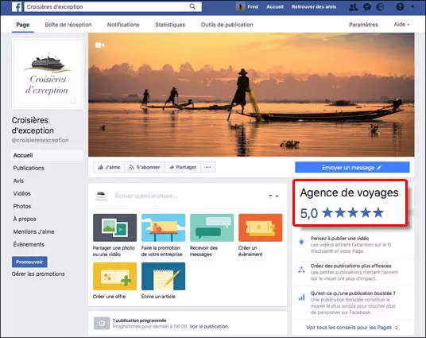Image resolution: width=426 pixels, height=338 pixels.
Task: Click Partager une photo ou une vidéo icon
Action: [114, 227]
